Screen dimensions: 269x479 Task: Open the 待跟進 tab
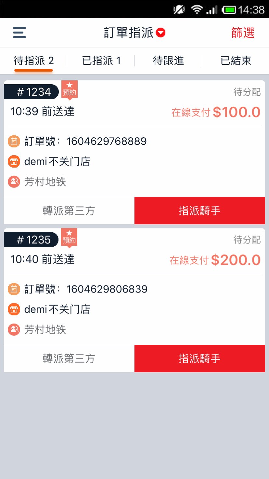pyautogui.click(x=168, y=61)
